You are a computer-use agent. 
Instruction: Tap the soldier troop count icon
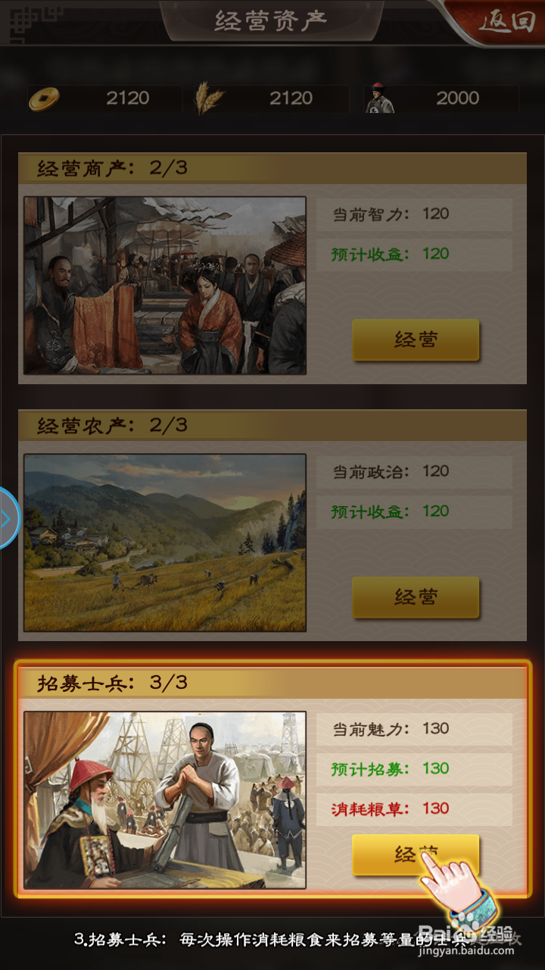tap(380, 99)
